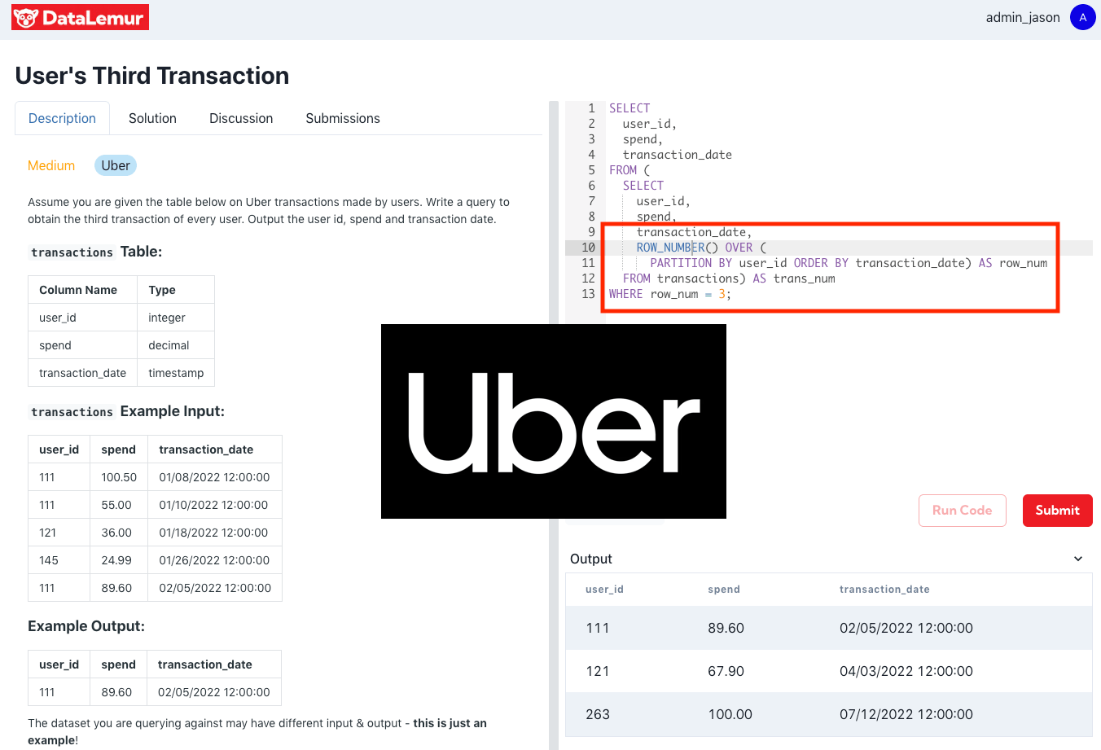Screen dimensions: 1101x750
Task: Click the Uber logo image
Action: pos(553,421)
